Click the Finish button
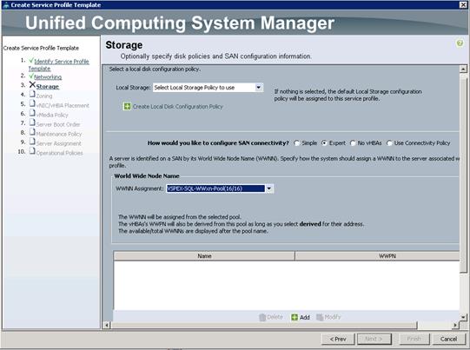Viewport: 470px width, 350px height. click(x=414, y=339)
